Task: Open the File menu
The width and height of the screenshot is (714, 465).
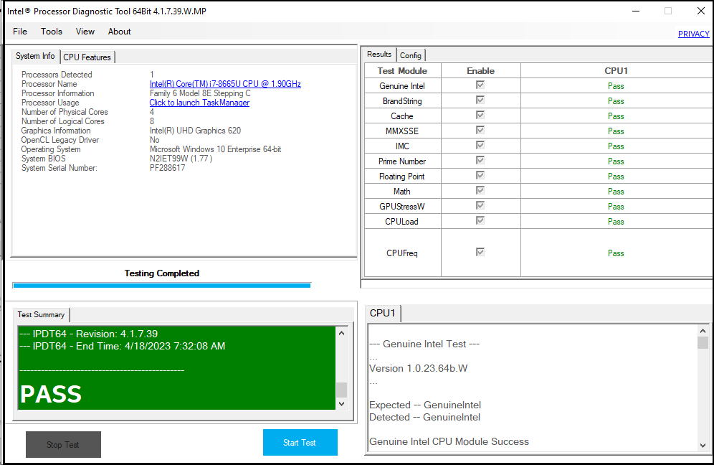Action: point(20,32)
